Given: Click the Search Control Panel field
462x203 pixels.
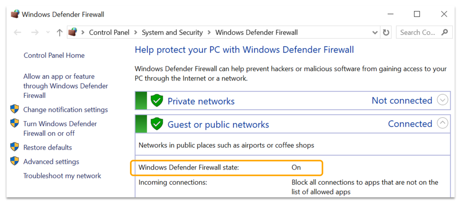Looking at the screenshot, I should (x=418, y=33).
